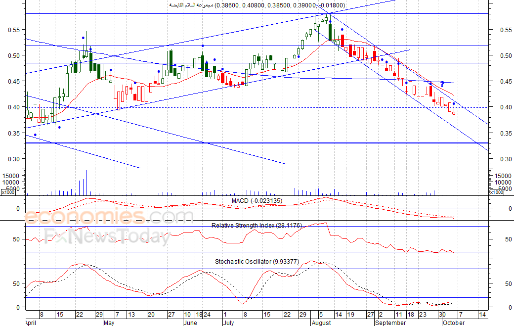514x326 pixels.
Task: Click the 23 date label in September
Action: tap(423, 315)
